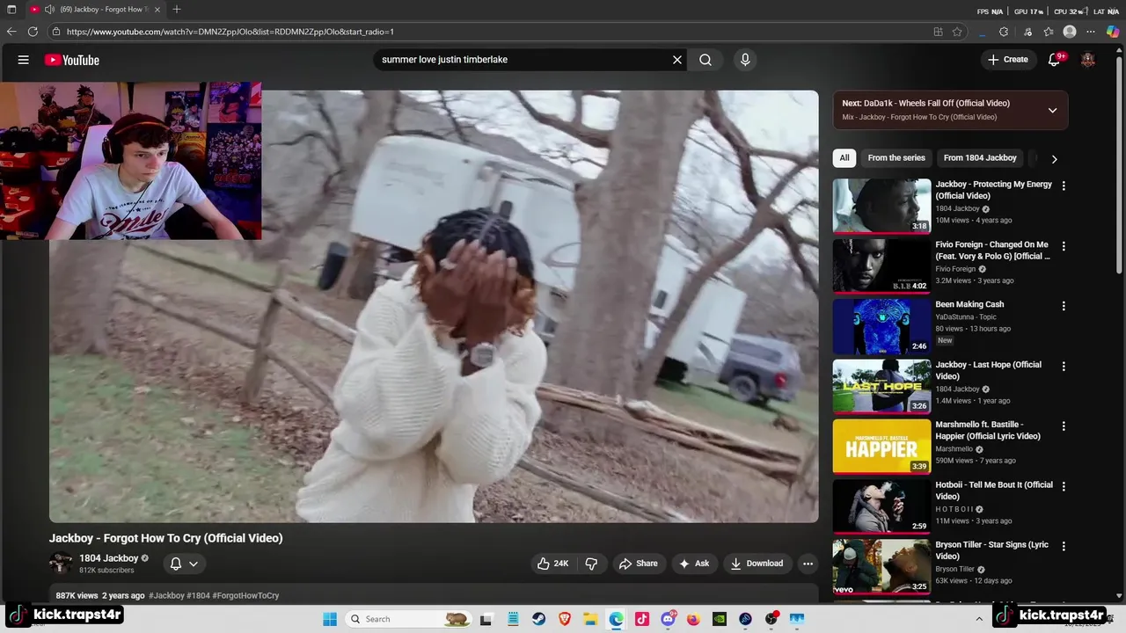Open options for Jackboy Protecting My Energy
The height and width of the screenshot is (633, 1126).
click(1064, 186)
